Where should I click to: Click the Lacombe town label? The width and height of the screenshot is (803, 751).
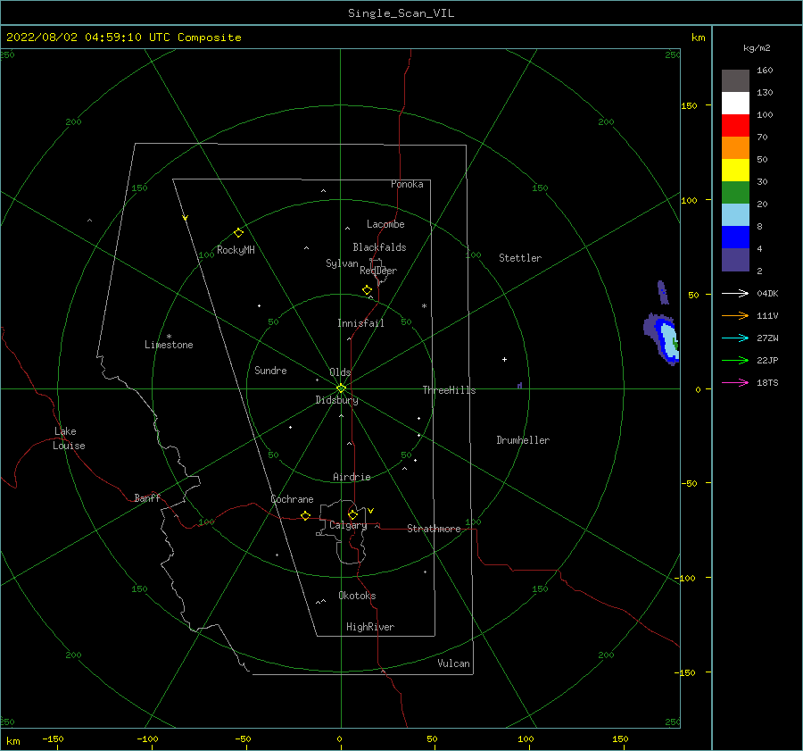tap(385, 224)
